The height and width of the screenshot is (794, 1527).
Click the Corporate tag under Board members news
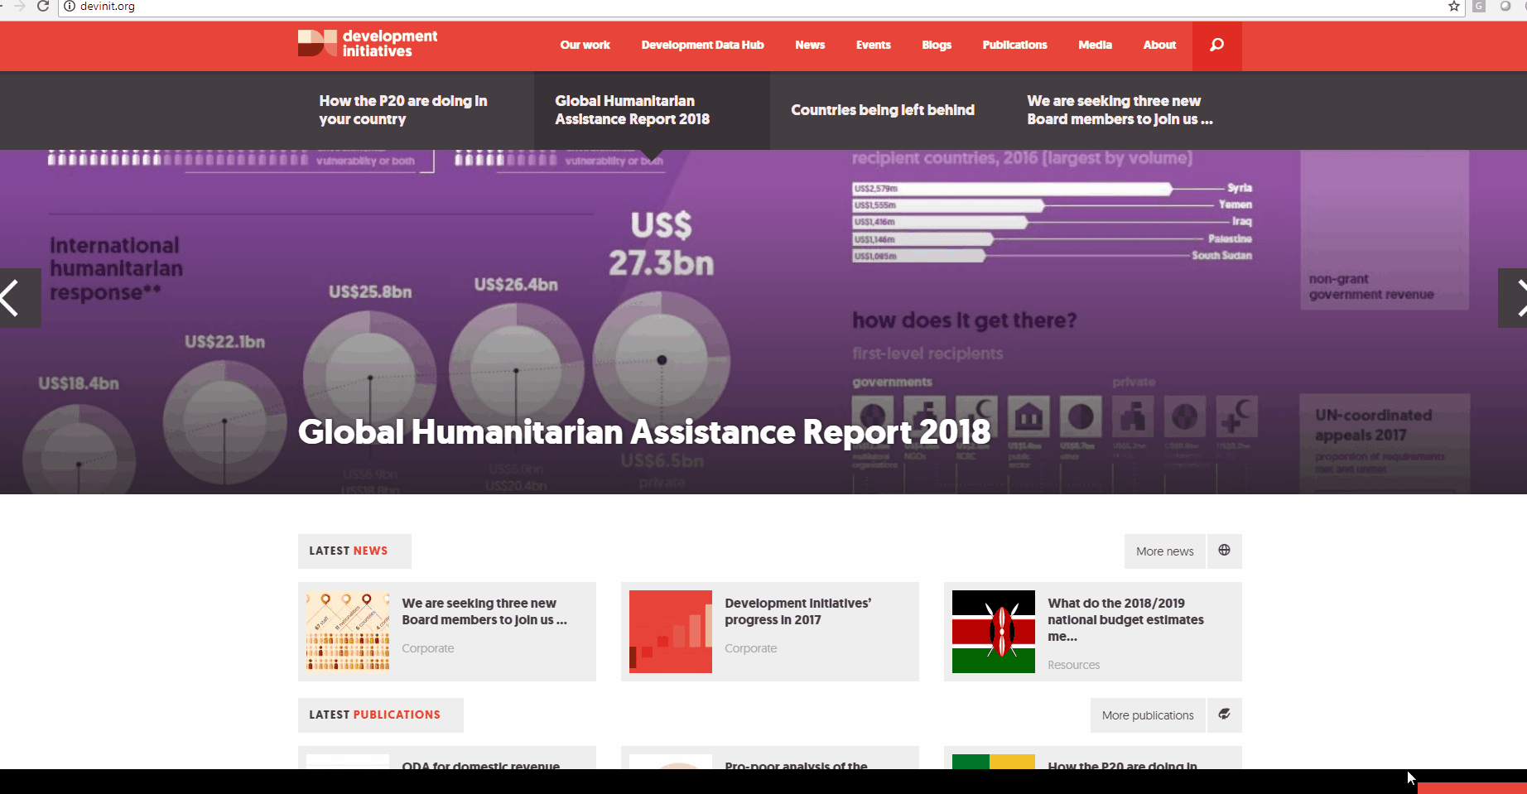(x=428, y=648)
